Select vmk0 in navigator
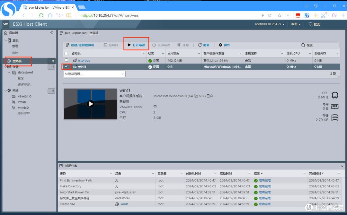The width and height of the screenshot is (347, 215). pos(22,102)
